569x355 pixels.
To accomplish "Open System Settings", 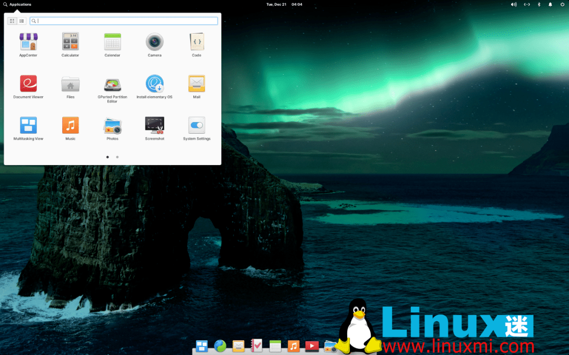I will (197, 126).
